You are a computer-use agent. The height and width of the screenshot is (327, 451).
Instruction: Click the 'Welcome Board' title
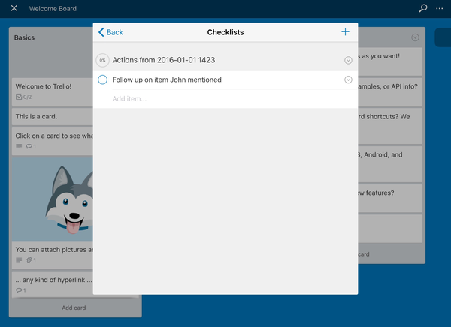[53, 8]
